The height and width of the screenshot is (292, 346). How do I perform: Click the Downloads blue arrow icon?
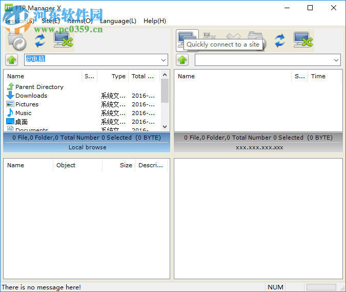point(10,95)
